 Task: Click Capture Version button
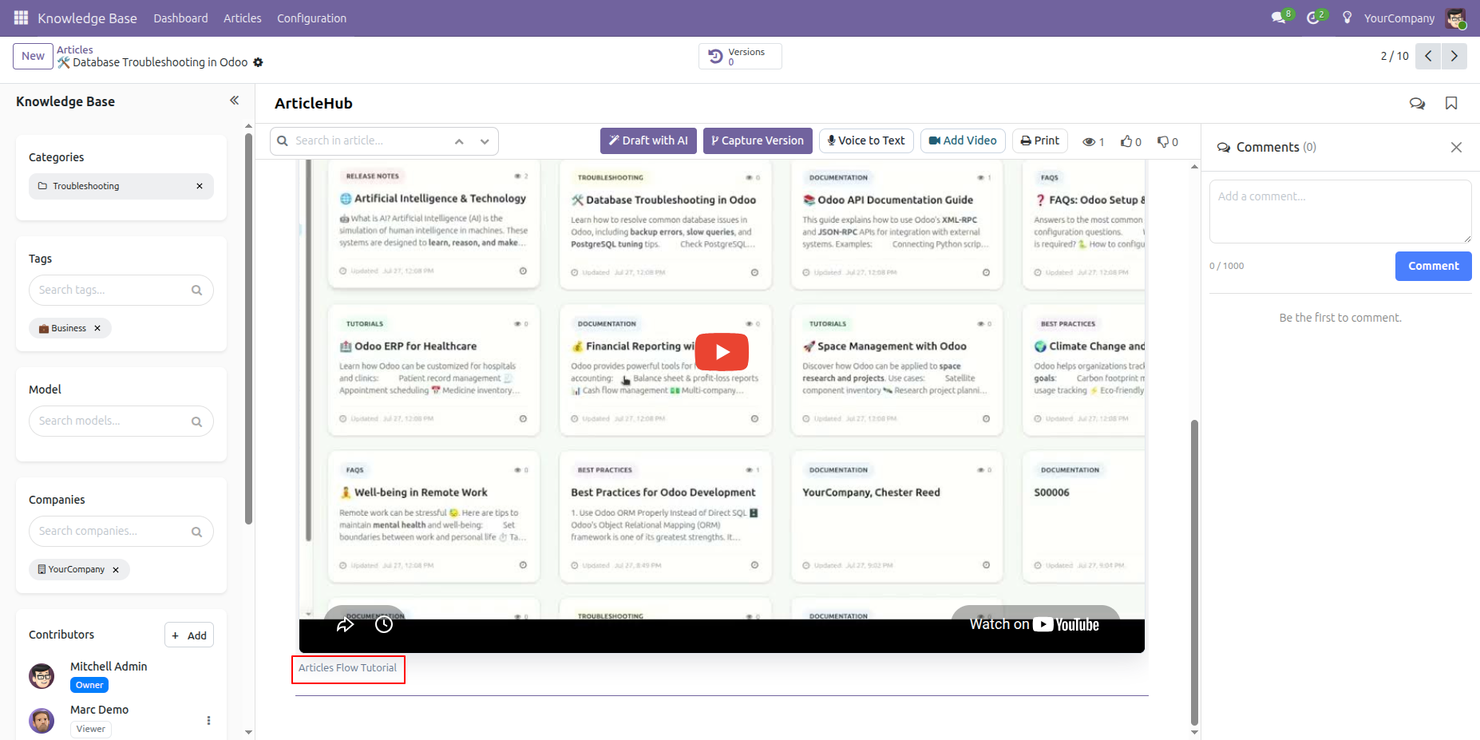pos(758,140)
